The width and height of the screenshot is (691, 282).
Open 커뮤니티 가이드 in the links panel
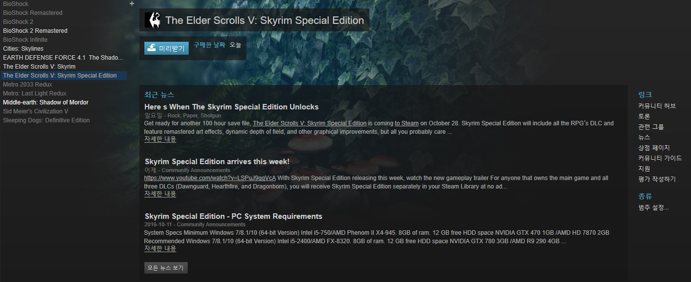[x=660, y=158]
